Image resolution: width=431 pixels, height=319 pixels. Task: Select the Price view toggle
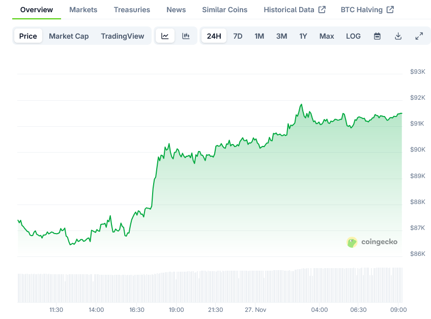tap(28, 36)
